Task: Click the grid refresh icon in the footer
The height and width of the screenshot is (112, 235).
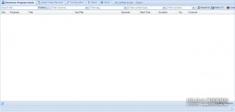Action: pyautogui.click(x=2, y=103)
